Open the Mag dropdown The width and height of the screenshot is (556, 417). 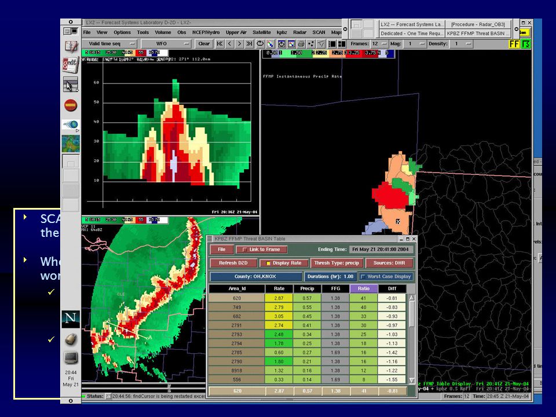pyautogui.click(x=415, y=43)
